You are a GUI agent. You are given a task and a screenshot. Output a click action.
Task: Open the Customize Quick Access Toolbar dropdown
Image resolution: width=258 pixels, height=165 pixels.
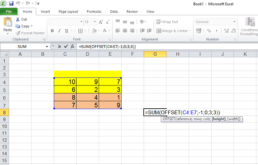38,3
